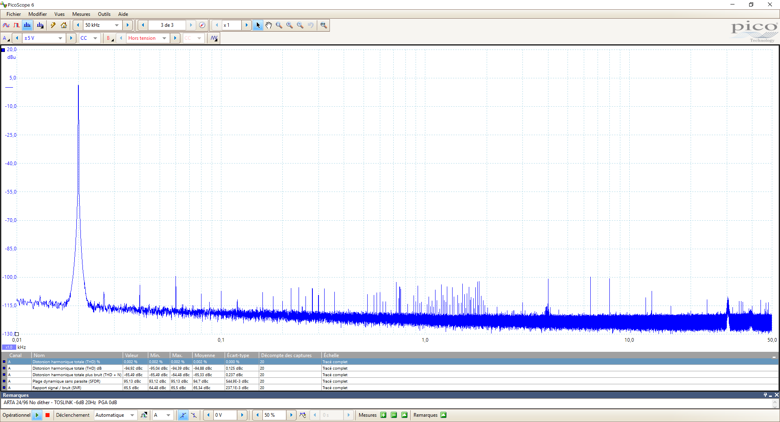Image resolution: width=780 pixels, height=422 pixels.
Task: Open trigger source A dropdown
Action: [169, 415]
